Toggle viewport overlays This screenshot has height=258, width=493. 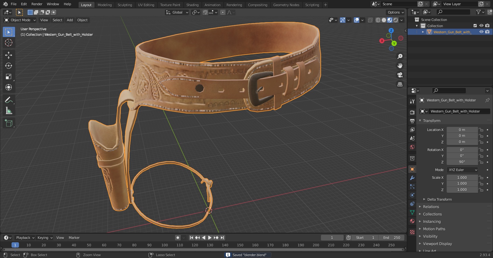click(x=357, y=20)
